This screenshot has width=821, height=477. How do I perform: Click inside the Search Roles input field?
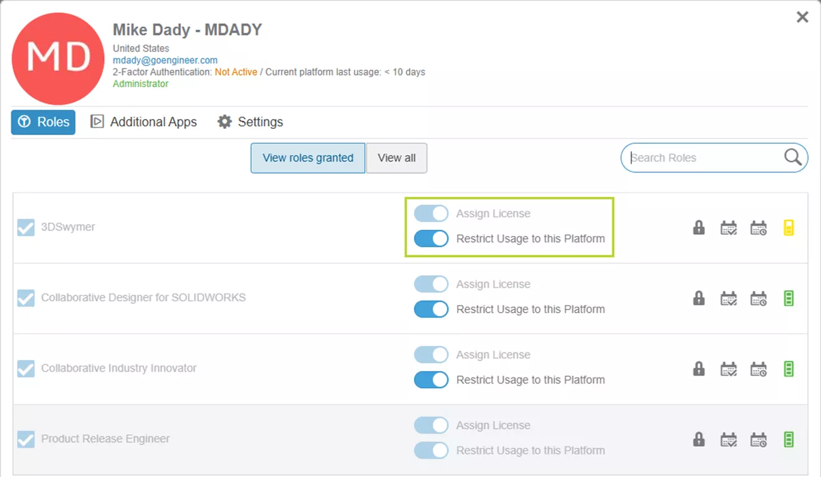tap(686, 158)
